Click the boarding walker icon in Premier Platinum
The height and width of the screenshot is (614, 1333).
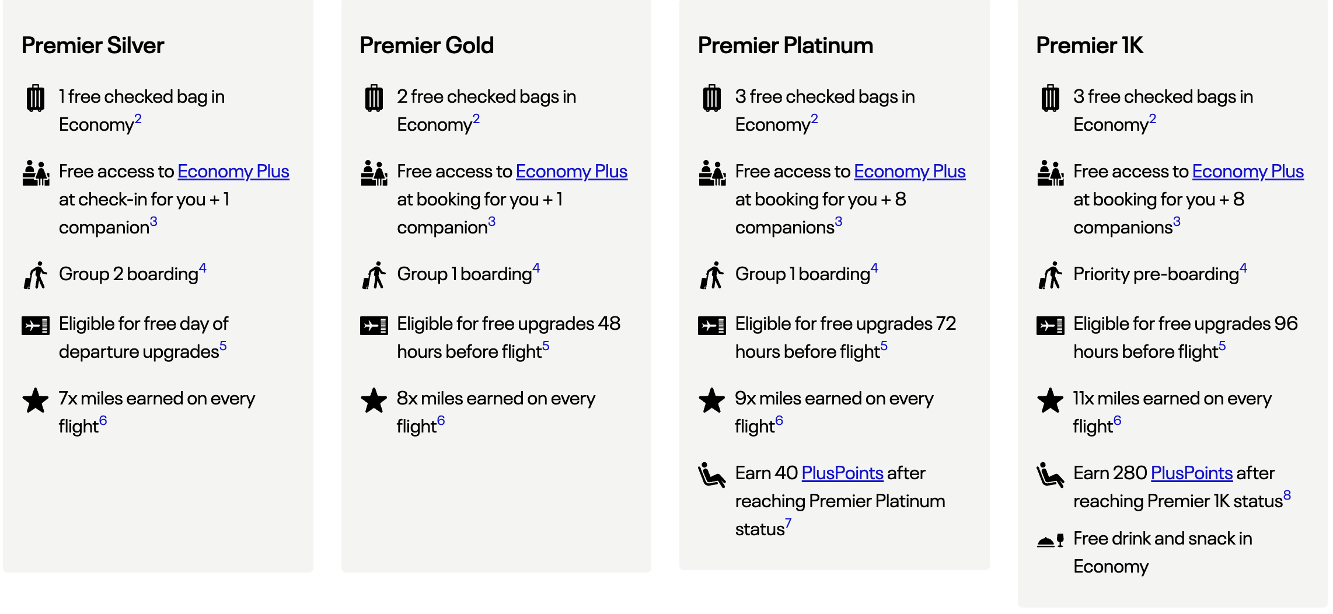click(x=711, y=275)
